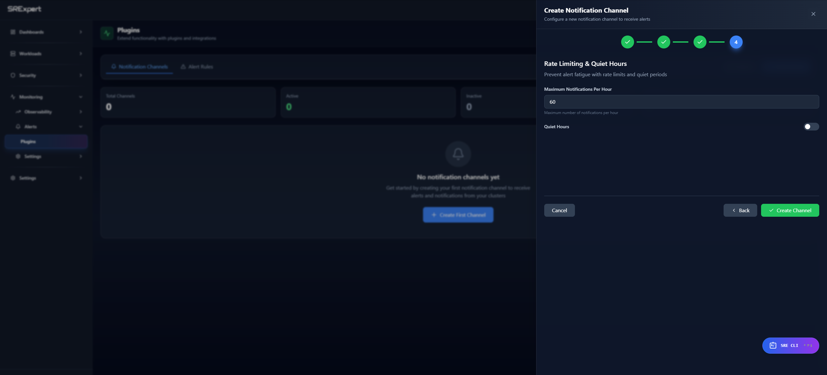Click the Plugins page header icon
The image size is (827, 375).
pos(106,33)
